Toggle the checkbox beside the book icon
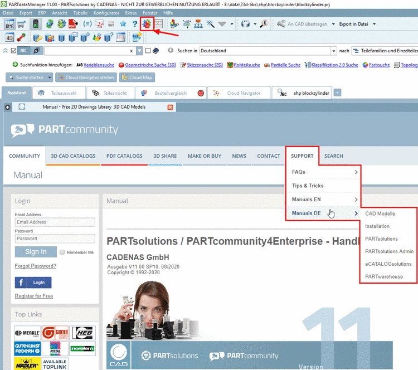418x370 pixels. click(x=148, y=51)
